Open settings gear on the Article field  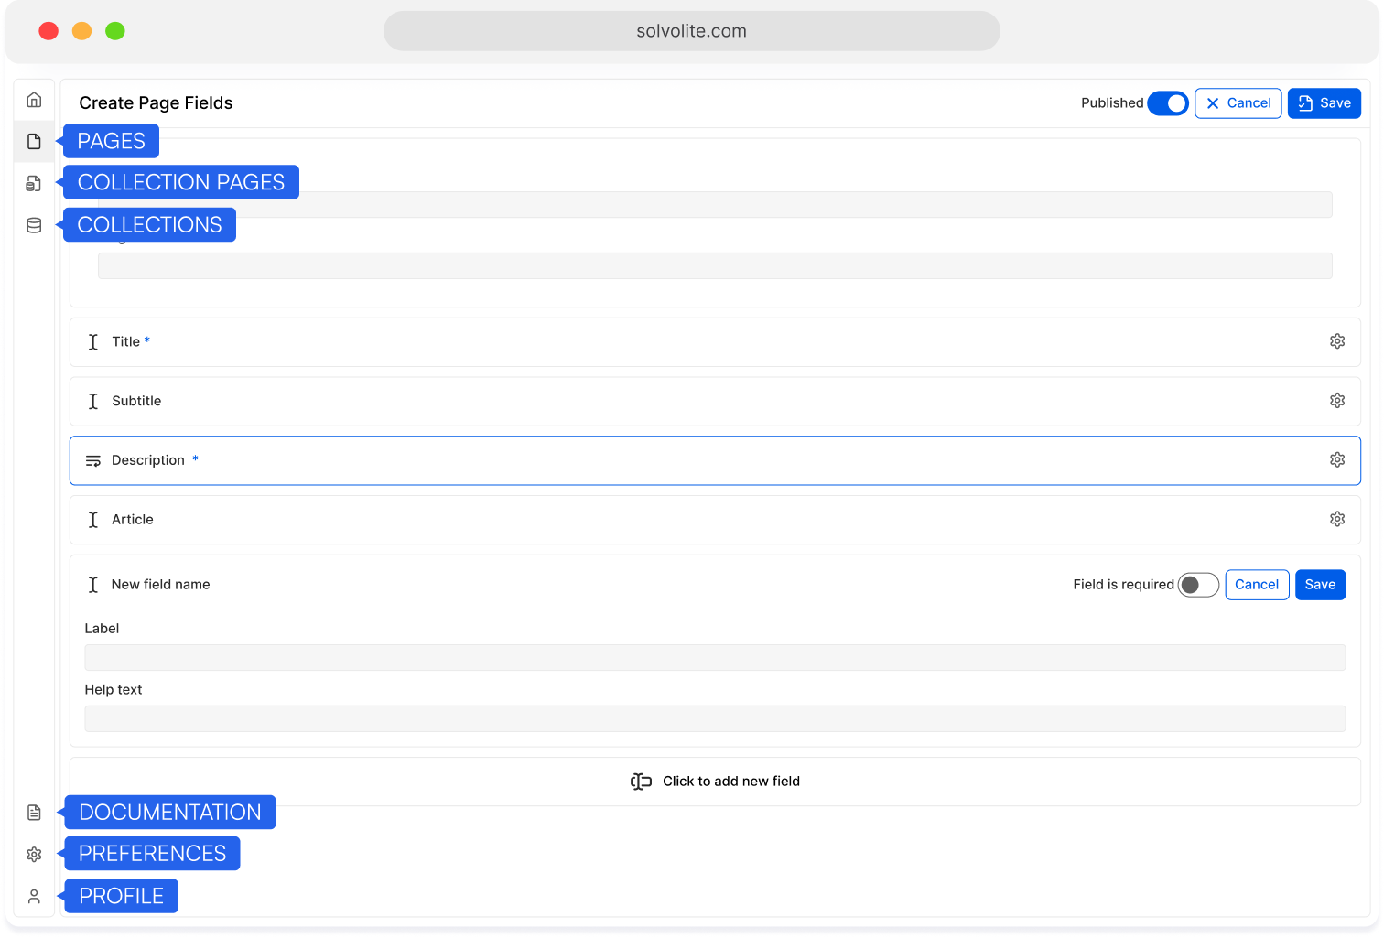[x=1337, y=519]
